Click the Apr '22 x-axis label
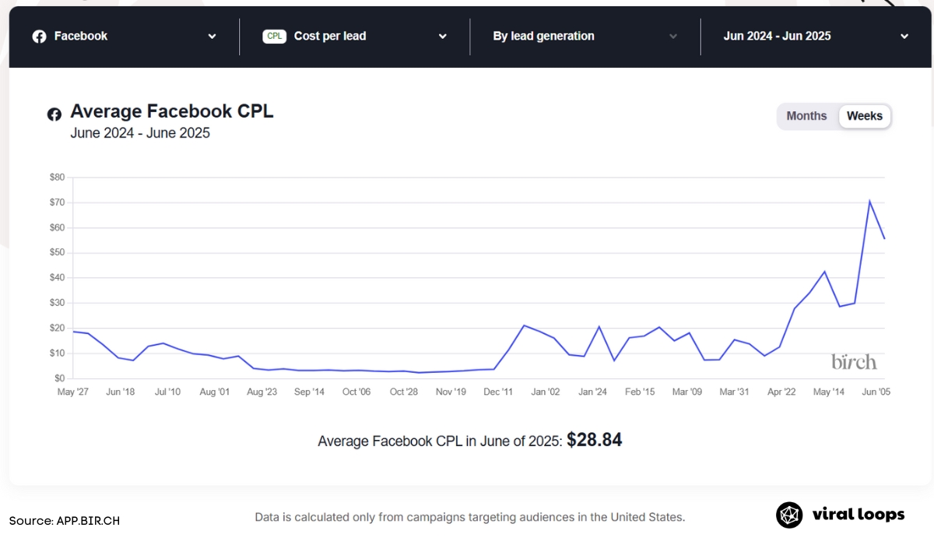 coord(781,392)
